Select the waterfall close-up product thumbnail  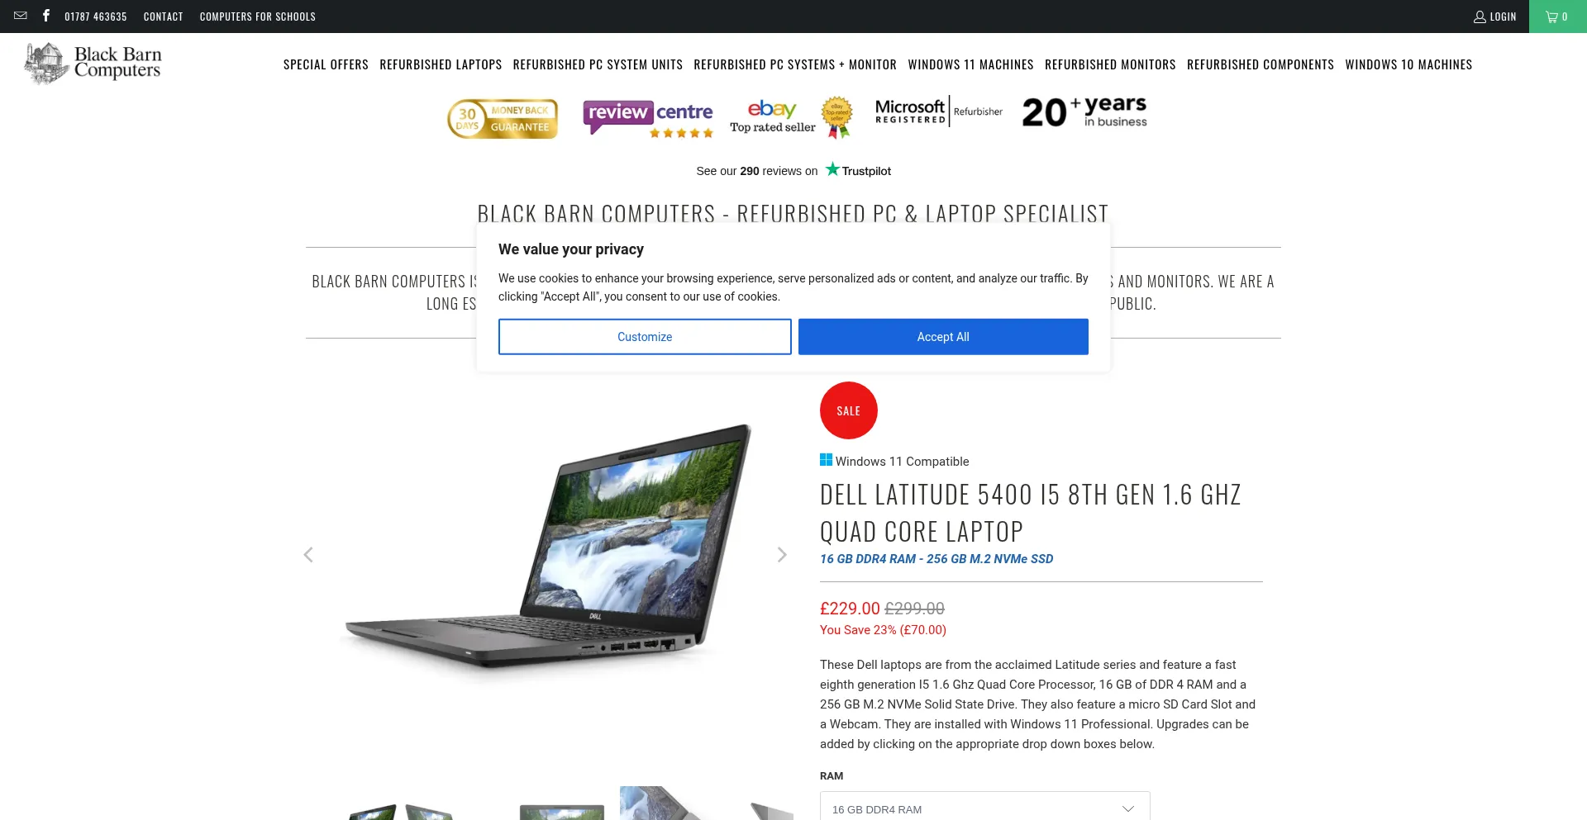point(661,803)
